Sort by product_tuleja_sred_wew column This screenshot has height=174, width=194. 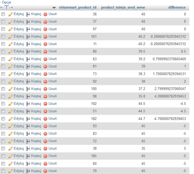(123, 7)
